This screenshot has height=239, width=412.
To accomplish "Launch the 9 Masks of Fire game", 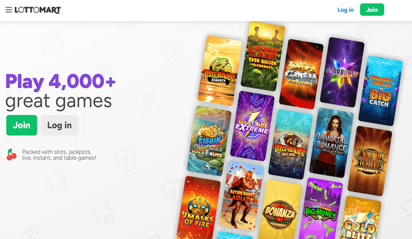I will (198, 208).
